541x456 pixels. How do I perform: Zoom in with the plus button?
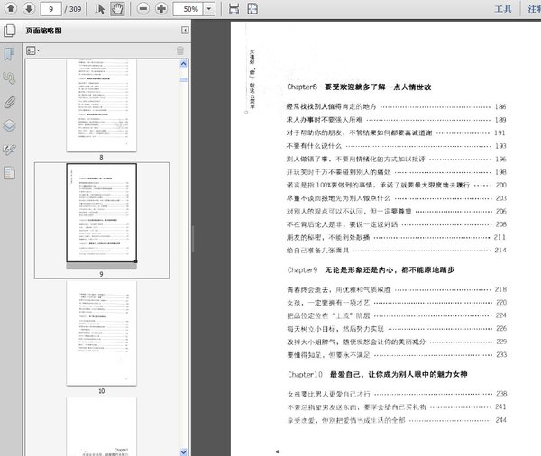click(x=161, y=9)
